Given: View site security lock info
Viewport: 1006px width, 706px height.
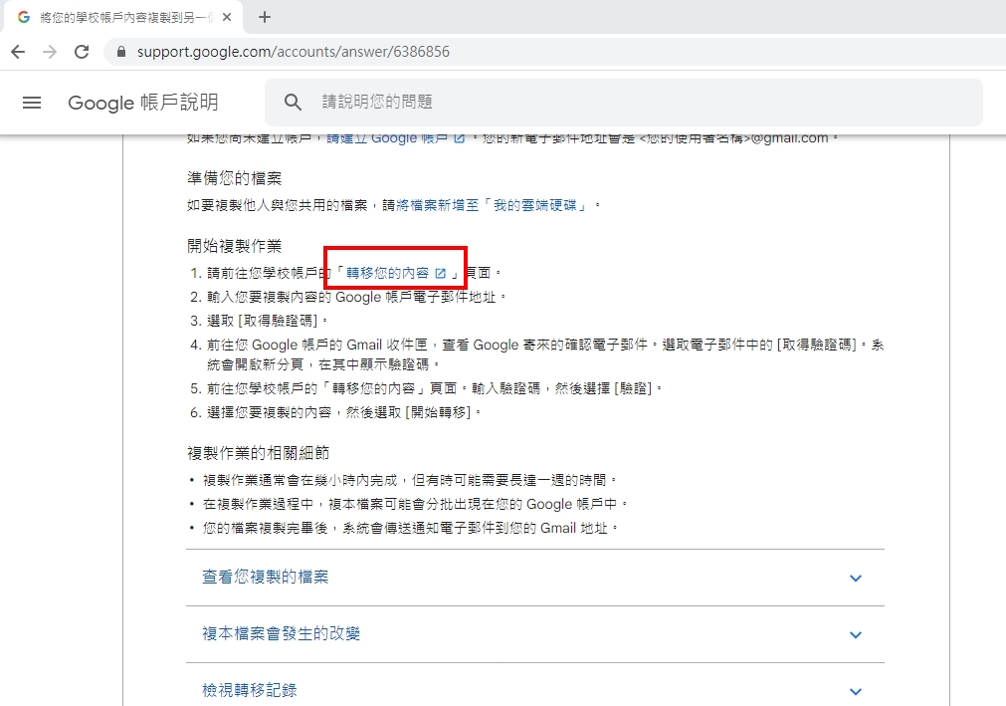Looking at the screenshot, I should pos(121,52).
